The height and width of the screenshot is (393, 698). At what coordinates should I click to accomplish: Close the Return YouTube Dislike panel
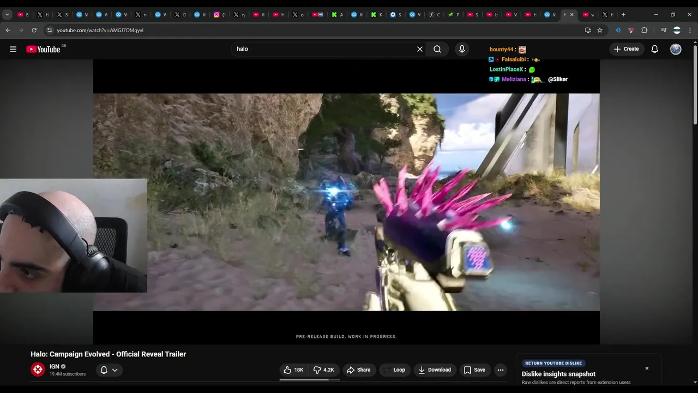tap(647, 368)
